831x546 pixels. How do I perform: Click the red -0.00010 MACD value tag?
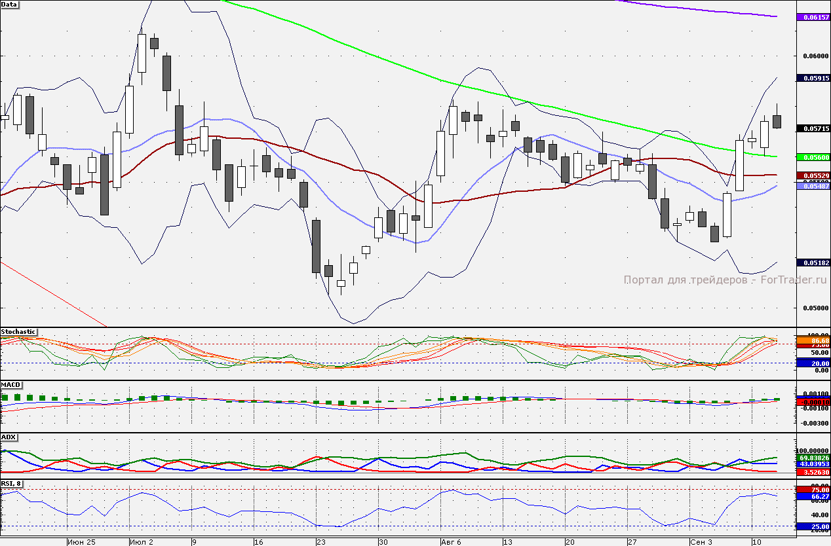(x=813, y=401)
